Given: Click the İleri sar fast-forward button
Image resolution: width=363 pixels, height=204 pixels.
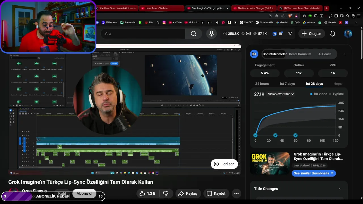Looking at the screenshot, I should point(224,164).
